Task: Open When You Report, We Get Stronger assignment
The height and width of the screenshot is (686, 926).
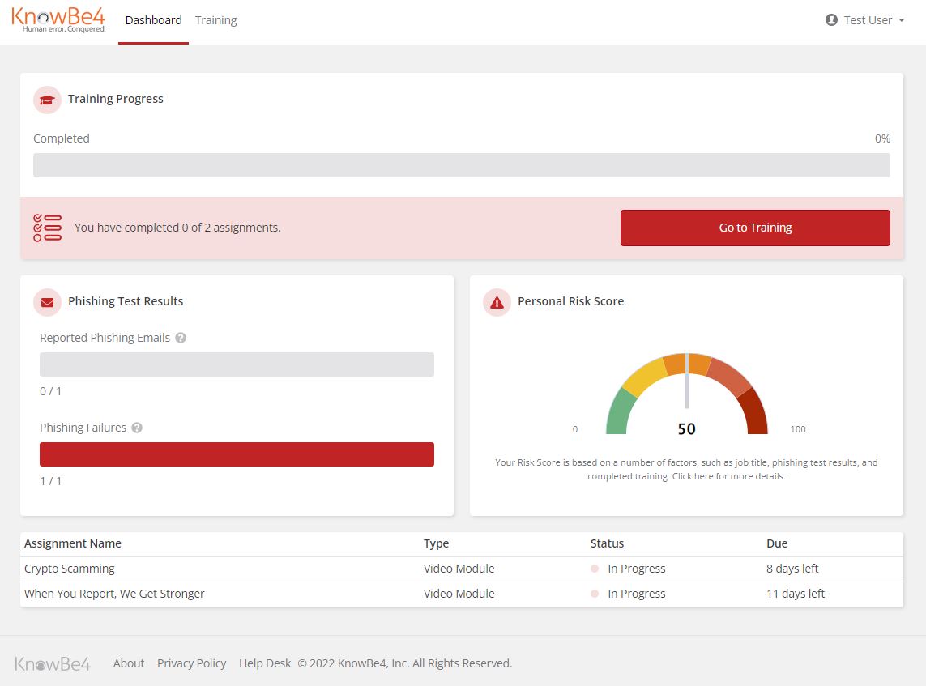Action: (x=114, y=594)
